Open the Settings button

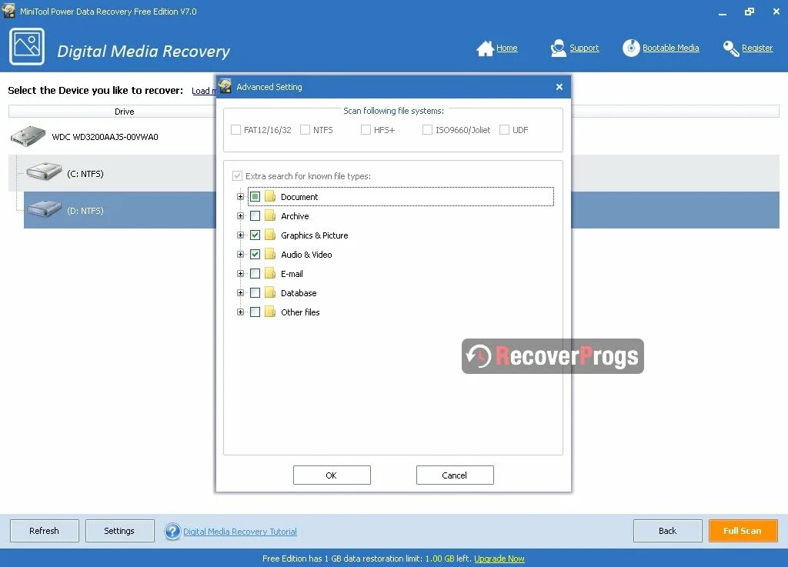119,531
